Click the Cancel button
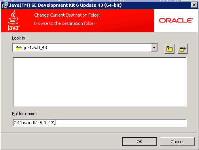Image resolution: width=199 pixels, height=150 pixels. point(177,142)
